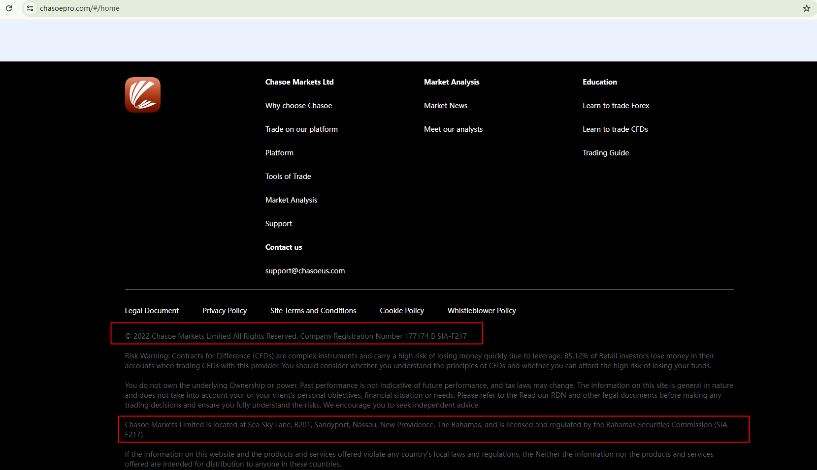817x470 pixels.
Task: View the Trading Guide link
Action: click(x=606, y=153)
